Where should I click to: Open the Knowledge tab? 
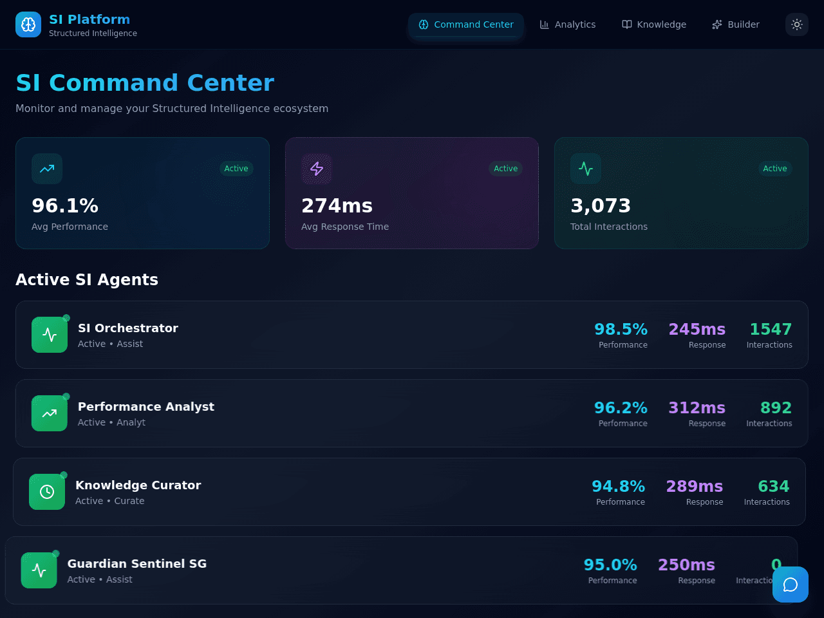654,24
